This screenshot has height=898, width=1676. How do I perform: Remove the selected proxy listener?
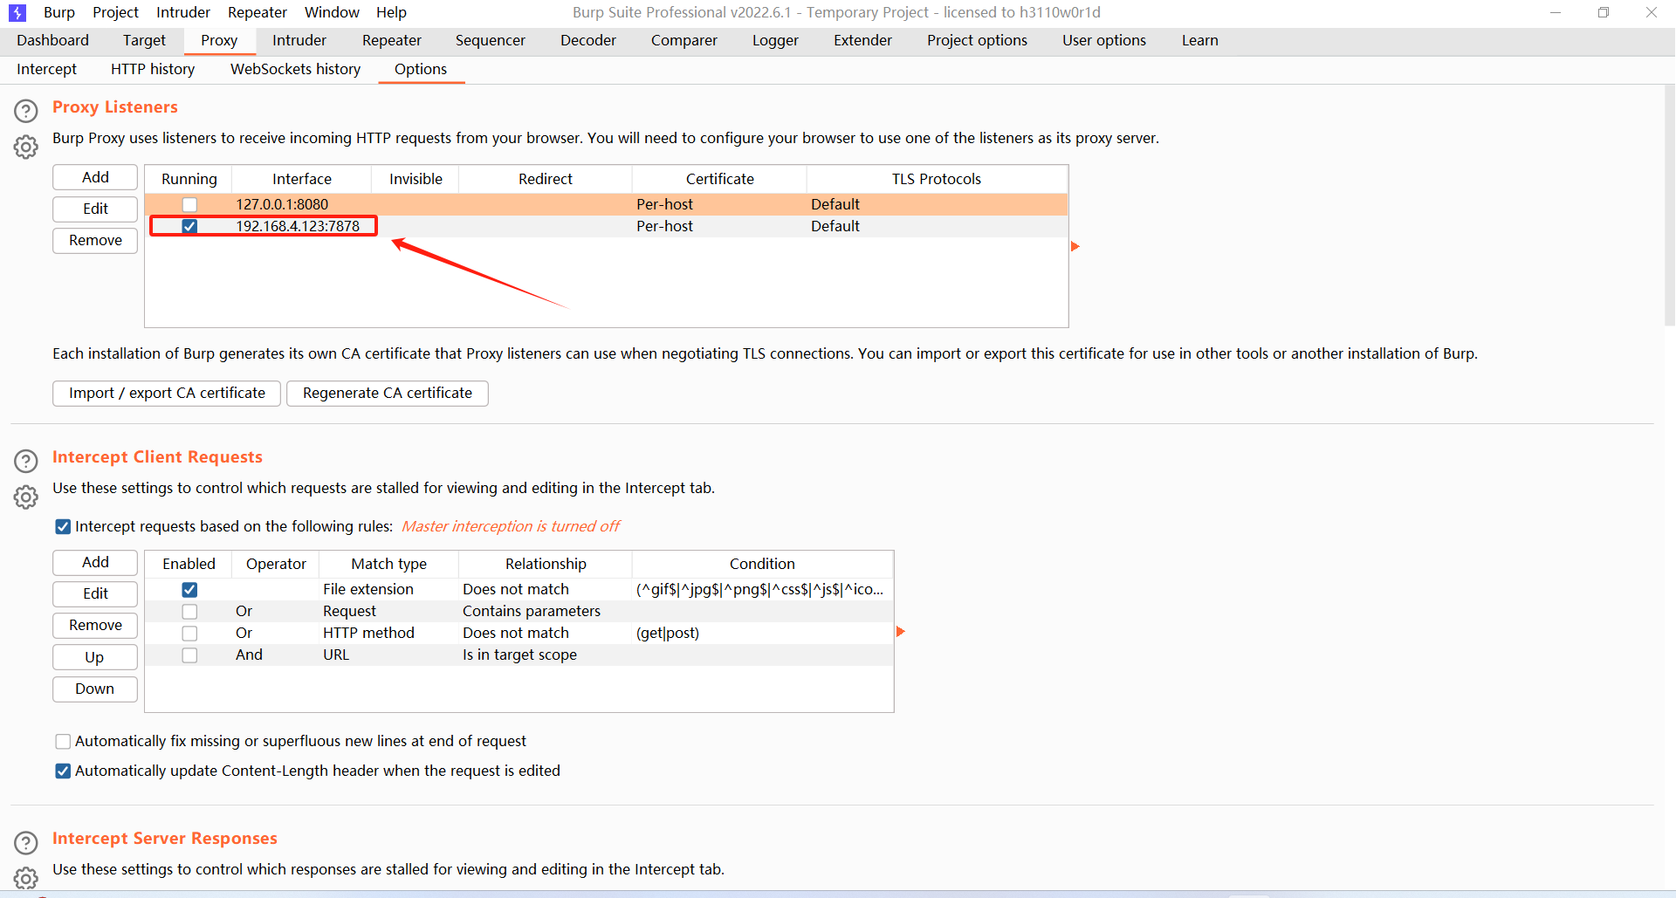coord(95,240)
